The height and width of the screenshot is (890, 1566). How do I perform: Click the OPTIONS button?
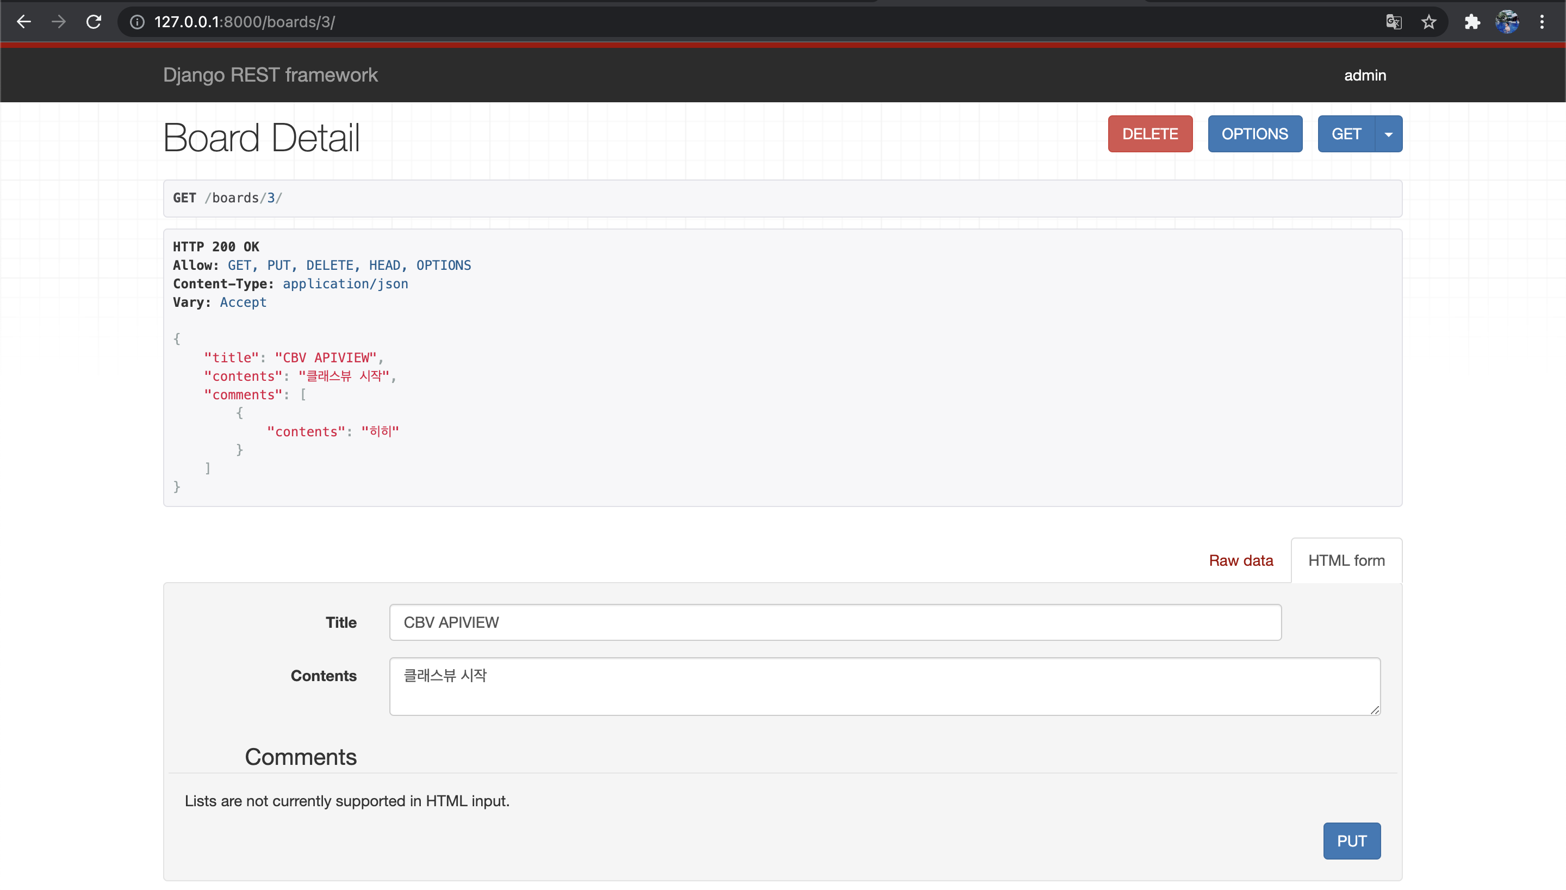click(1254, 134)
